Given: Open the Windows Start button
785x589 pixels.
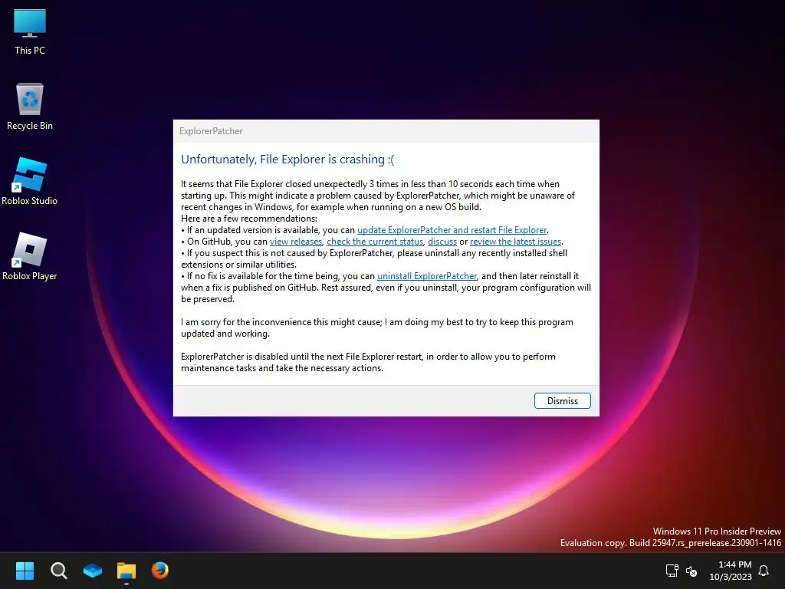Looking at the screenshot, I should click(x=25, y=571).
